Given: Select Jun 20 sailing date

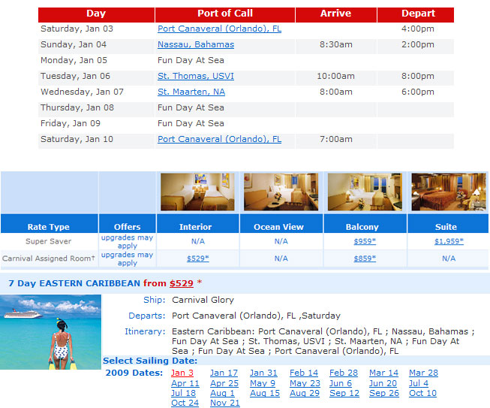Looking at the screenshot, I should 383,383.
